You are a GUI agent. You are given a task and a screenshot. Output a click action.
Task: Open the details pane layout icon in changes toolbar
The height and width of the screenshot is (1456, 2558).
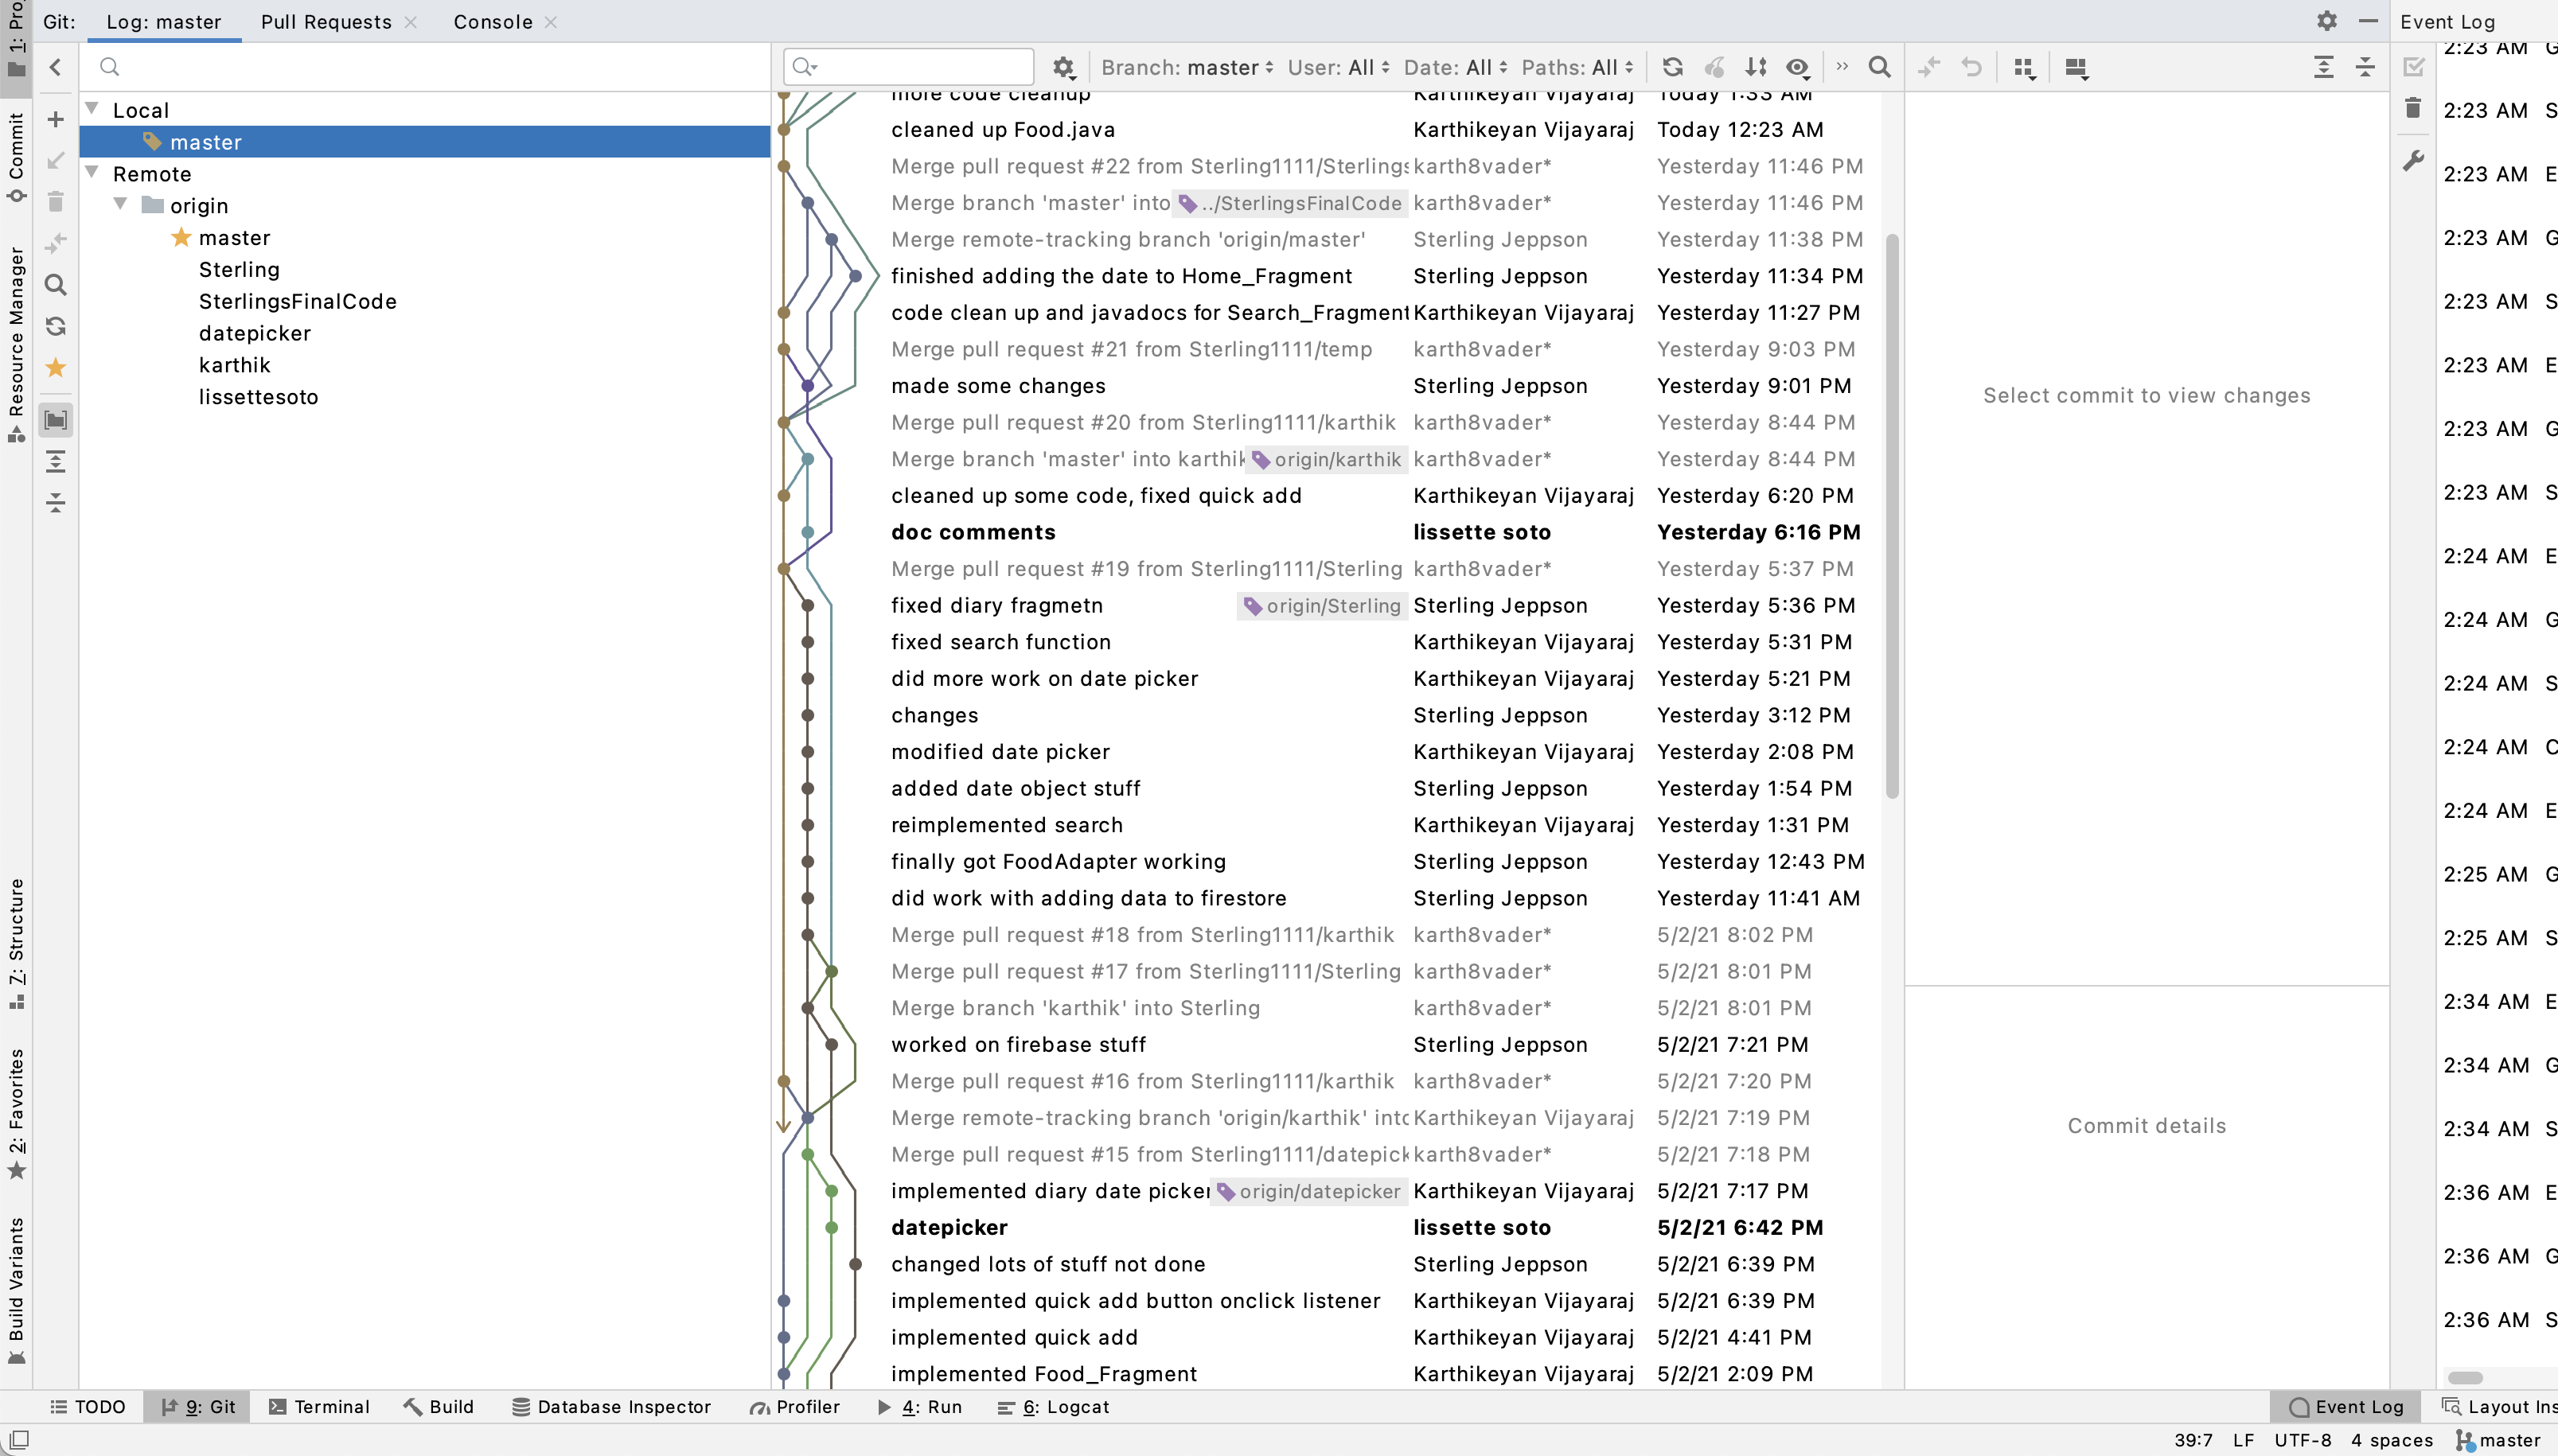click(2077, 67)
